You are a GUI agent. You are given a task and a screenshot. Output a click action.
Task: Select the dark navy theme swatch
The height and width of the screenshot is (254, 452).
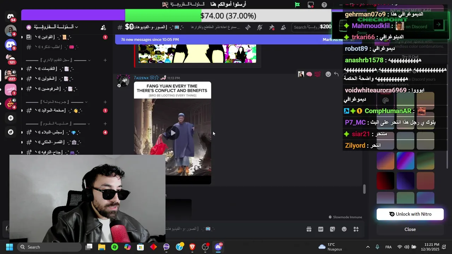(405, 181)
